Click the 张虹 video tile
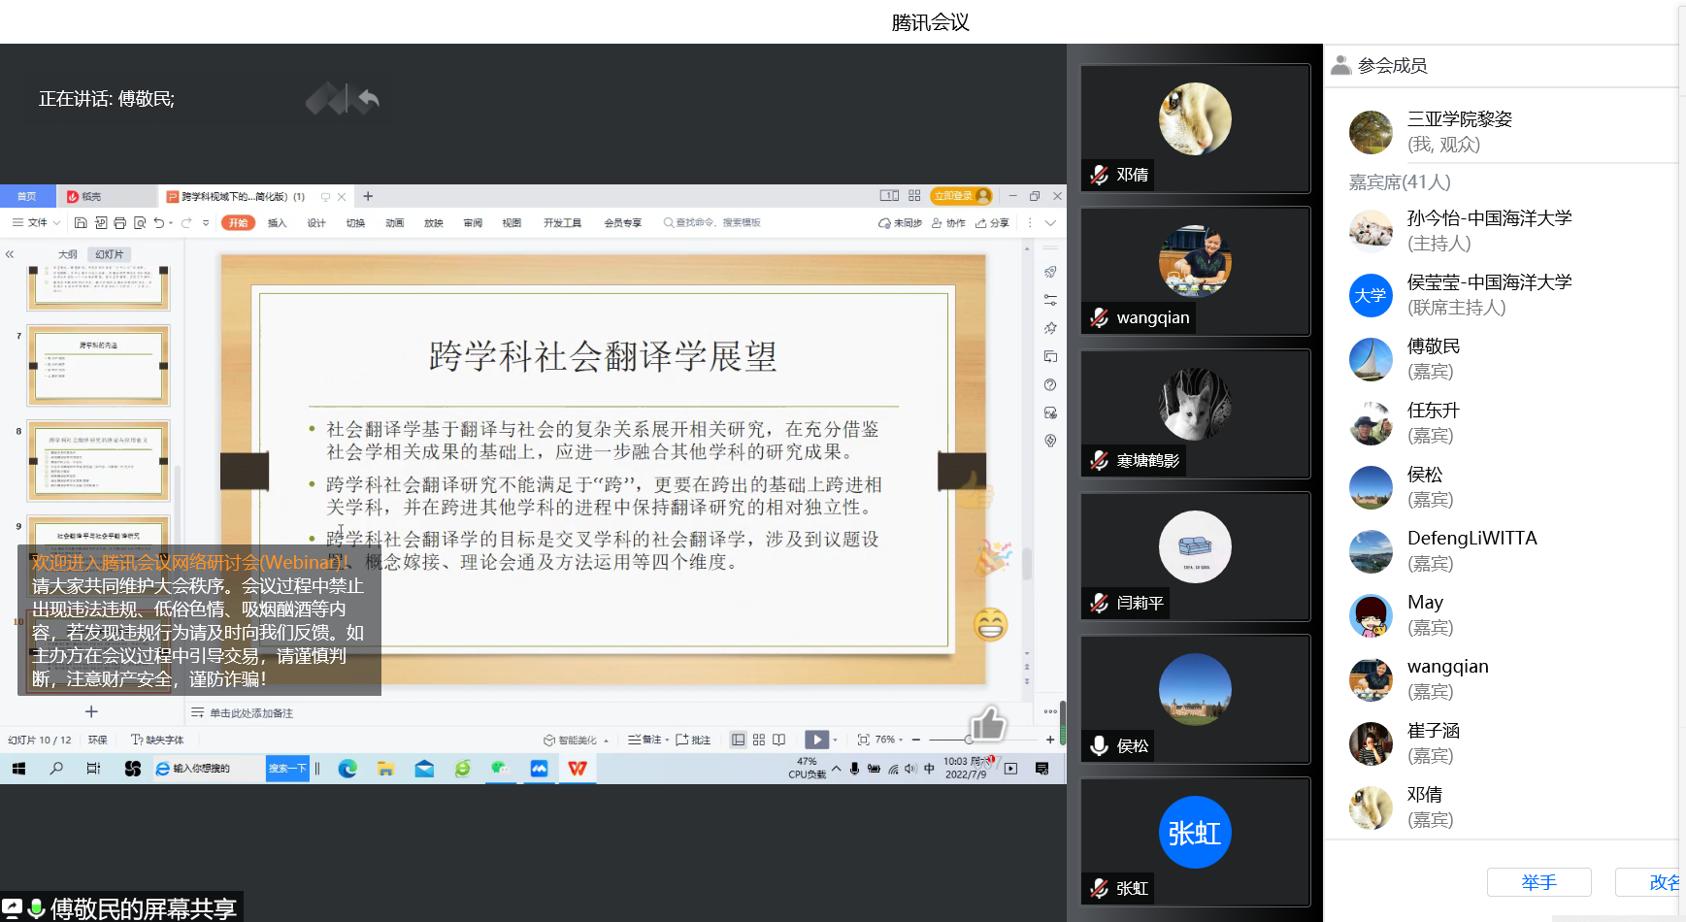 [1195, 841]
